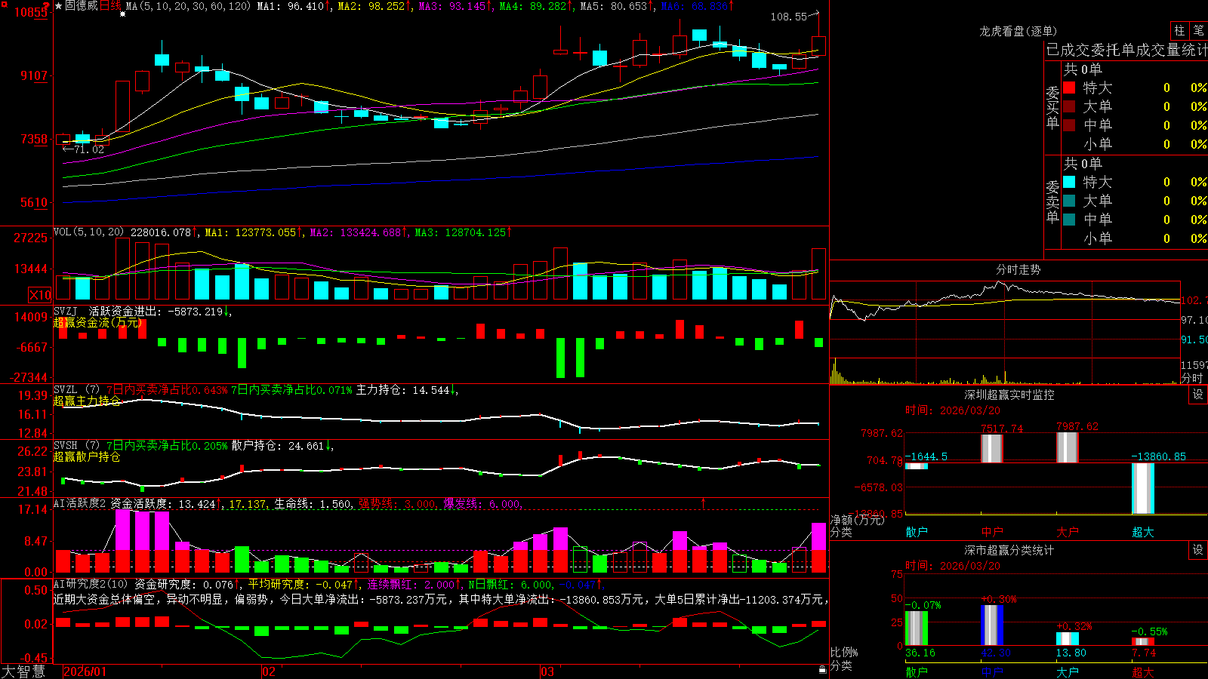1208x679 pixels.
Task: Open settings 设 for 深市超赢分类统计
Action: click(1198, 550)
